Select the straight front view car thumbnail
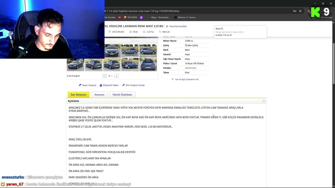This screenshot has height=188, width=335. pyautogui.click(x=113, y=51)
